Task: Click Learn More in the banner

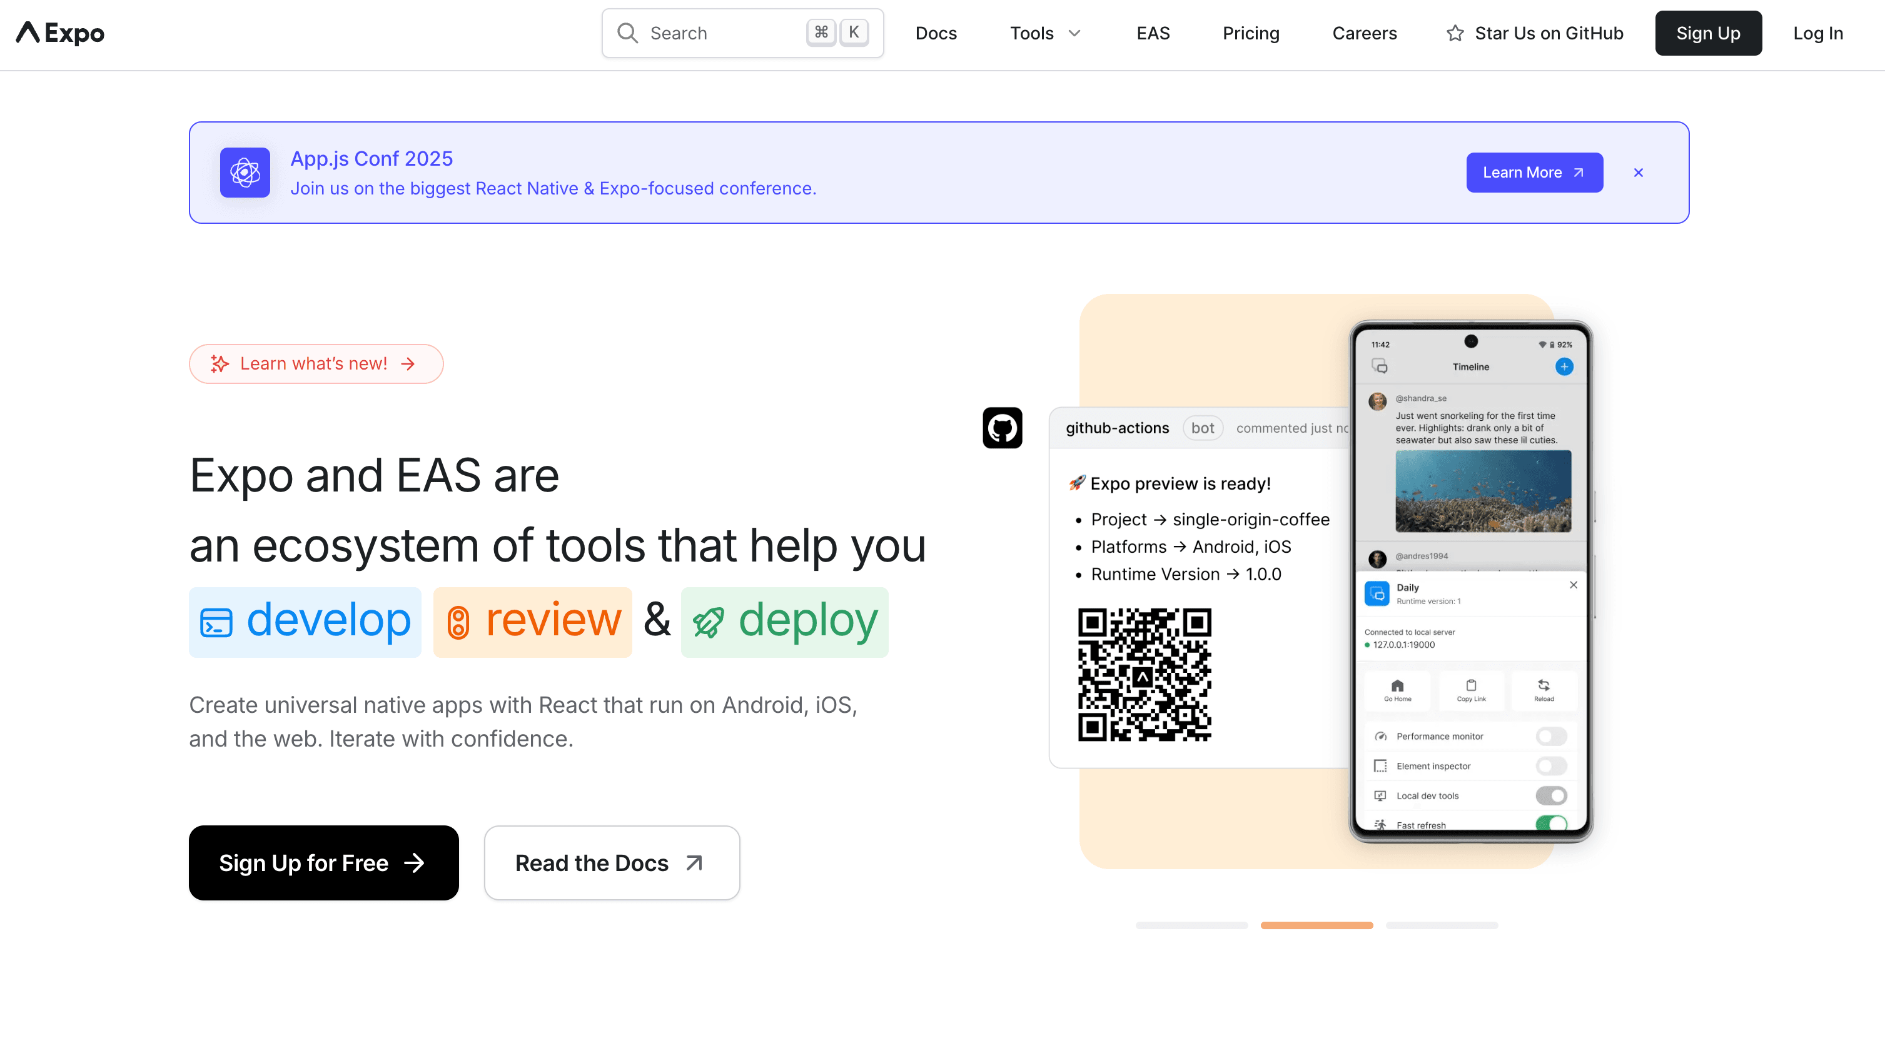Action: [x=1535, y=173]
